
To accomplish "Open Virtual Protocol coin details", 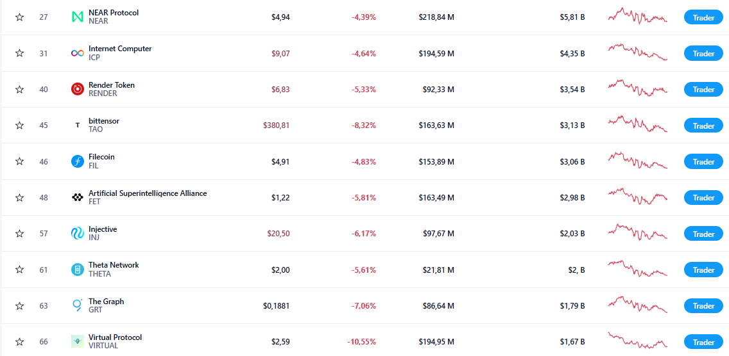I will (x=115, y=337).
